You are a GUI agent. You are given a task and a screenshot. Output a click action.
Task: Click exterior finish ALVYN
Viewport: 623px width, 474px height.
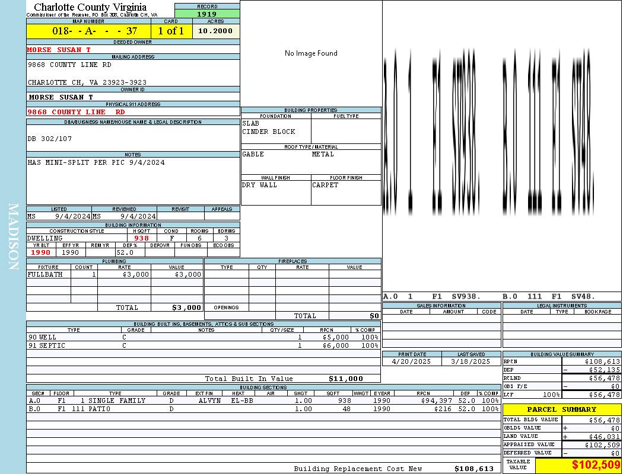pyautogui.click(x=209, y=401)
